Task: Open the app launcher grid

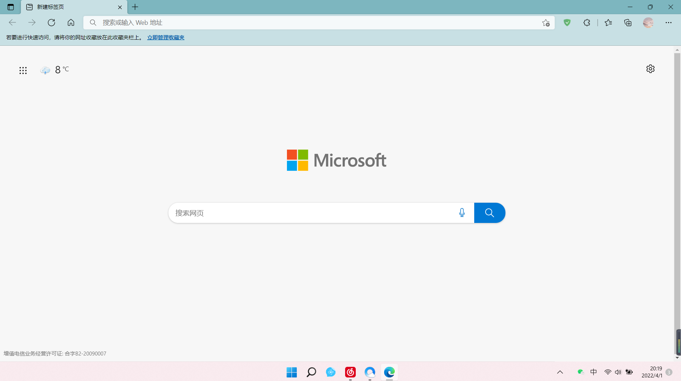Action: (x=23, y=71)
